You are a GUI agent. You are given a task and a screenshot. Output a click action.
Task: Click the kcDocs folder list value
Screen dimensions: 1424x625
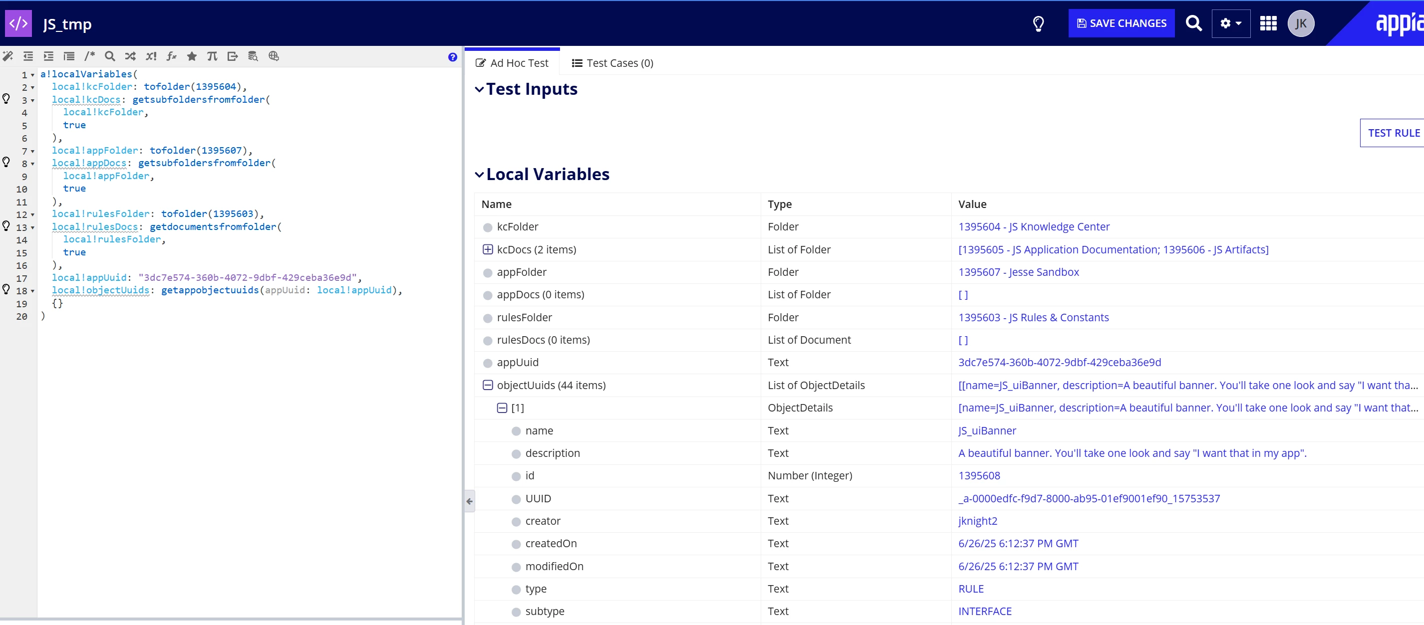click(x=1114, y=249)
